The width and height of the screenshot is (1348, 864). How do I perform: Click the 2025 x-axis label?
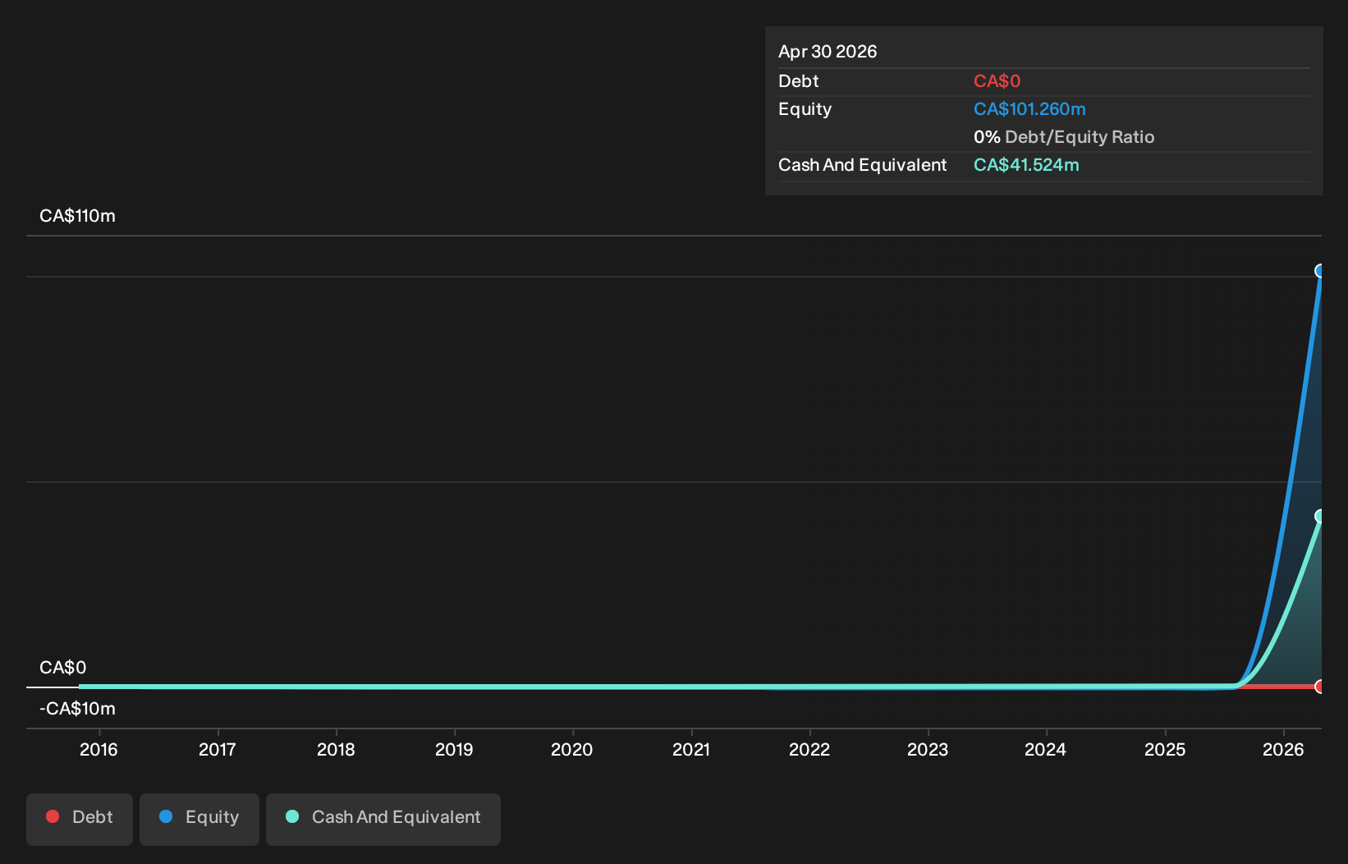(x=1165, y=749)
